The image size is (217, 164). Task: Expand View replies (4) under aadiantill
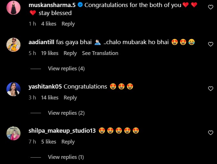[x=66, y=68]
